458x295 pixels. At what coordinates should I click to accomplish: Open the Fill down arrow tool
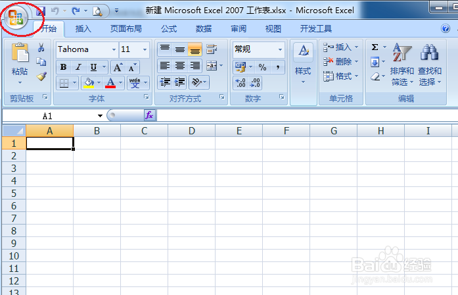pyautogui.click(x=375, y=62)
